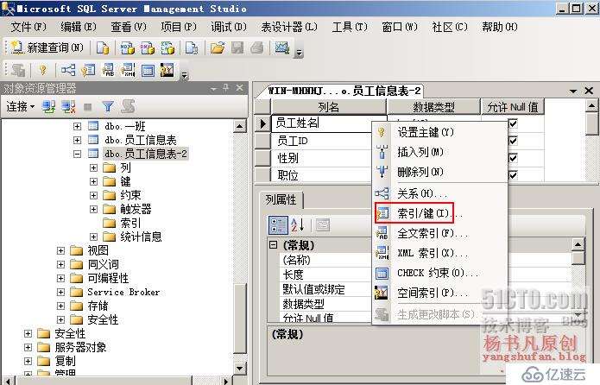Screen dimensions: 600x385
Task: Click connect server icon in Object Explorer
Action: (48, 107)
